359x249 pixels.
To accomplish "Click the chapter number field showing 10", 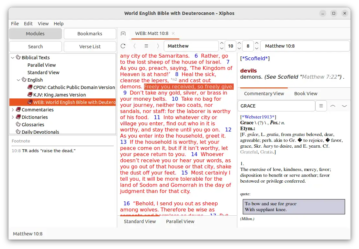I will tap(230, 46).
